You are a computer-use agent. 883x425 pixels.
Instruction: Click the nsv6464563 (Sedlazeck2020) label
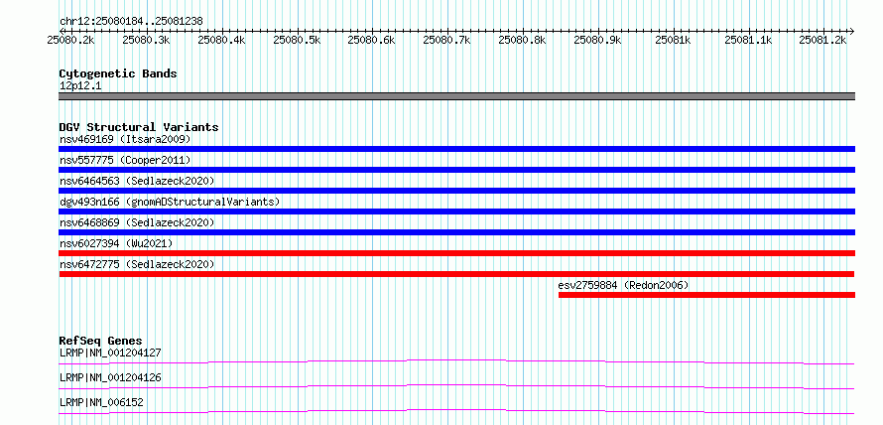pyautogui.click(x=137, y=181)
